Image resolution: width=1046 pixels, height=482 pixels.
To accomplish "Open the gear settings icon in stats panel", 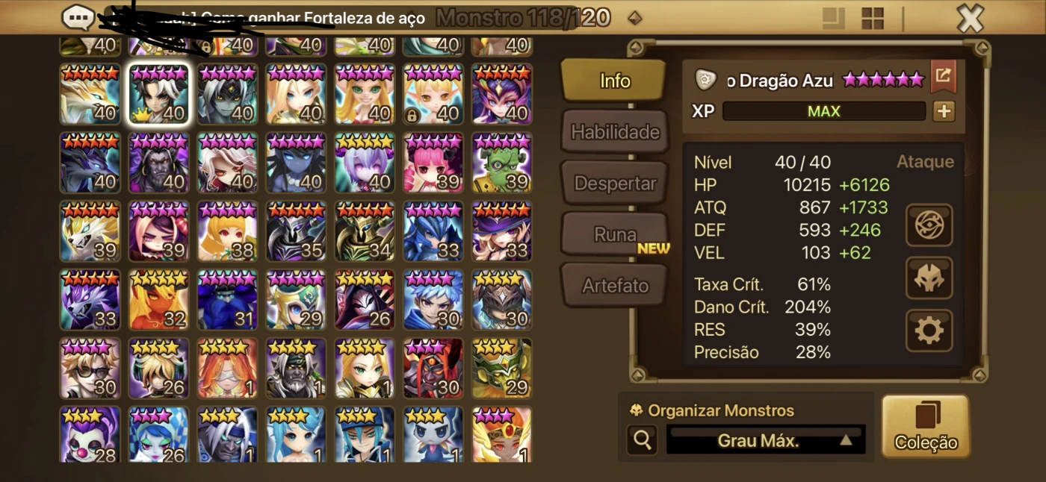I will pos(929,331).
